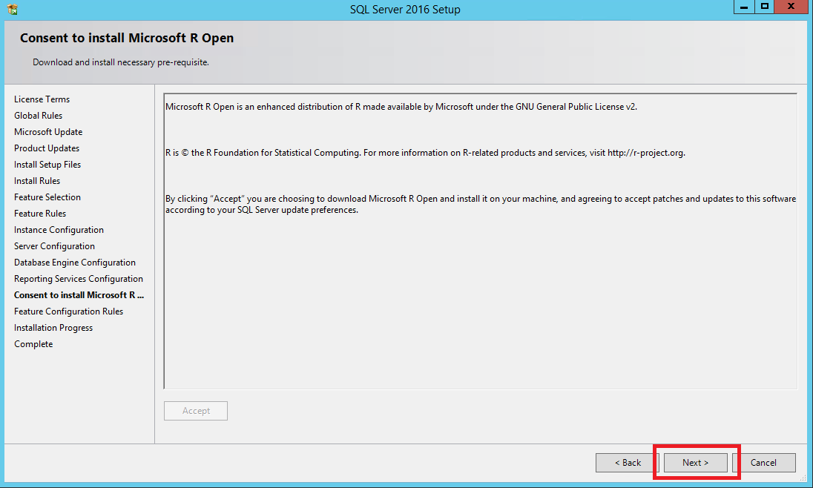Select the Install Rules step
The height and width of the screenshot is (488, 813).
coord(37,180)
